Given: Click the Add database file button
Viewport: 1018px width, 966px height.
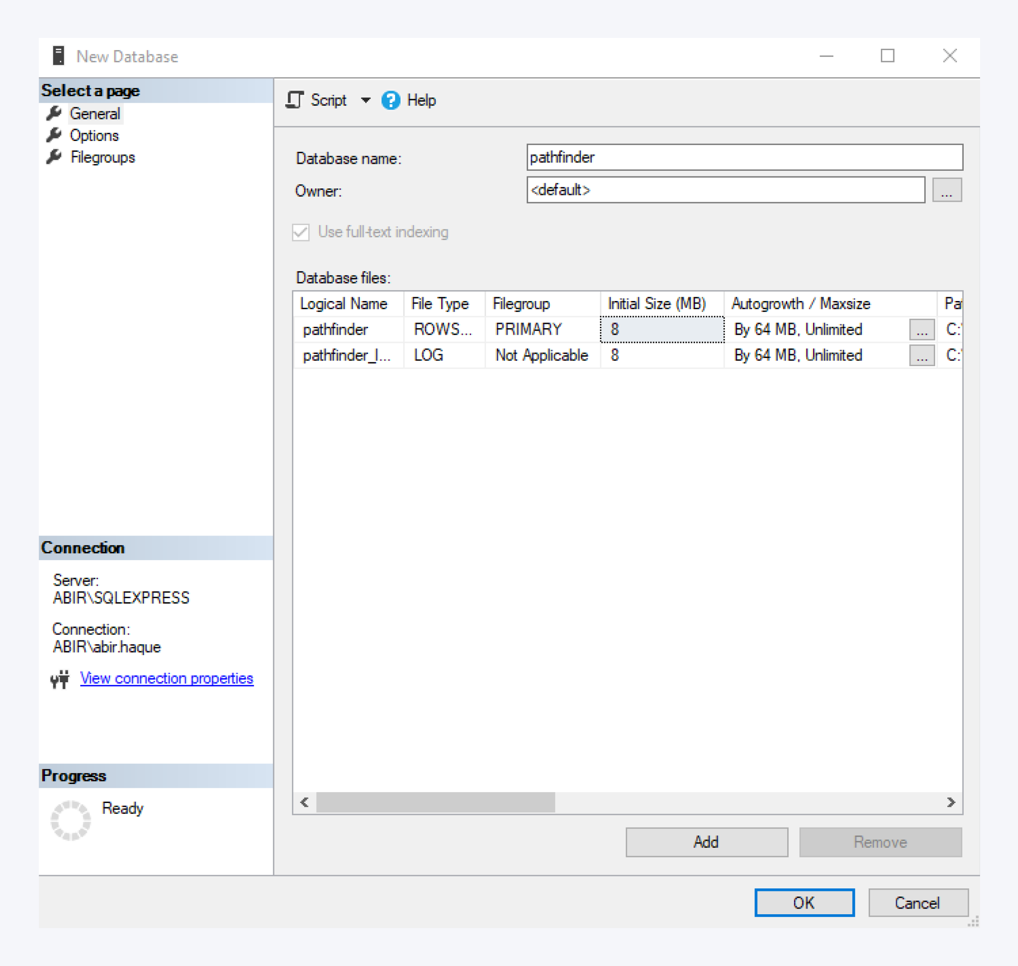Looking at the screenshot, I should pyautogui.click(x=706, y=841).
